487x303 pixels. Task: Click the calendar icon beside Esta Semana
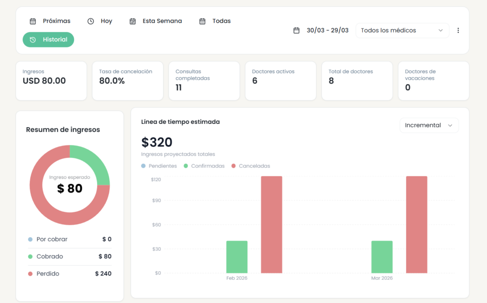tap(133, 21)
